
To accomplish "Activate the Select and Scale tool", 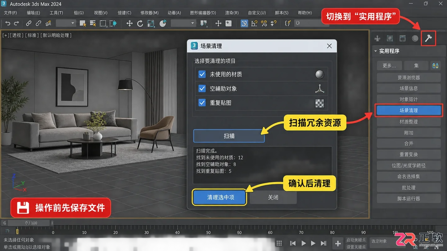I will [x=151, y=23].
